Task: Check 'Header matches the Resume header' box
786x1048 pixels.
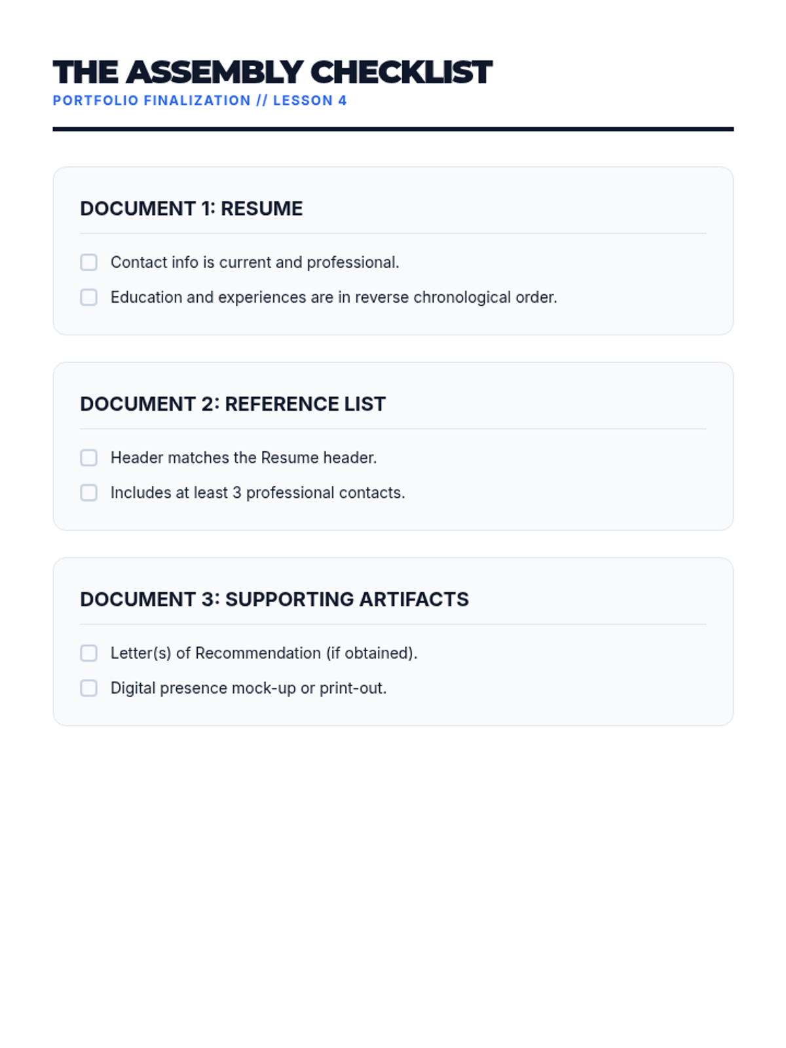Action: [88, 458]
